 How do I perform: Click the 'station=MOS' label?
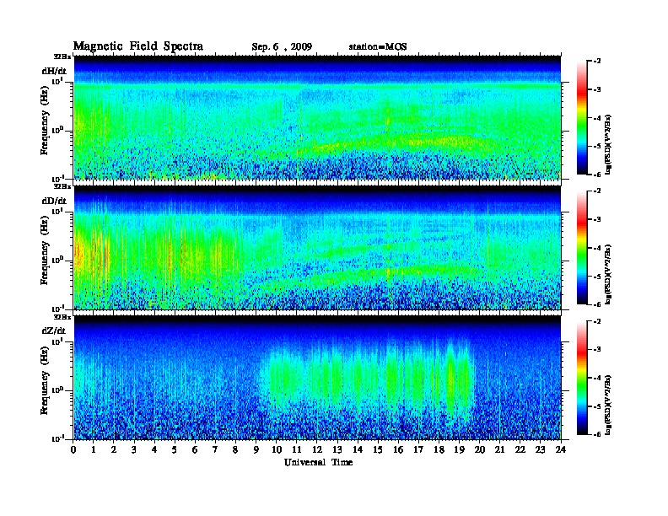(x=378, y=47)
